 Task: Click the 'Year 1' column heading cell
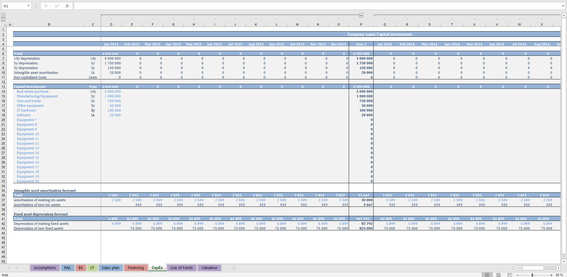[x=361, y=44]
